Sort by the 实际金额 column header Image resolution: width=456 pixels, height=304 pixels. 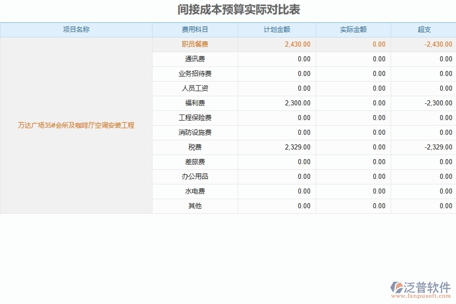click(x=353, y=29)
